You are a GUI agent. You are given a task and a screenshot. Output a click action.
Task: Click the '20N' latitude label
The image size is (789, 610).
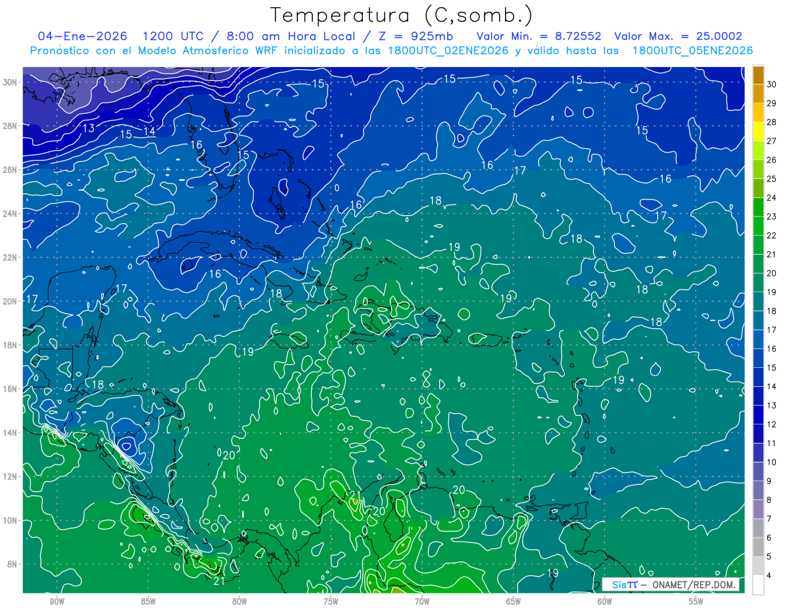coord(11,301)
